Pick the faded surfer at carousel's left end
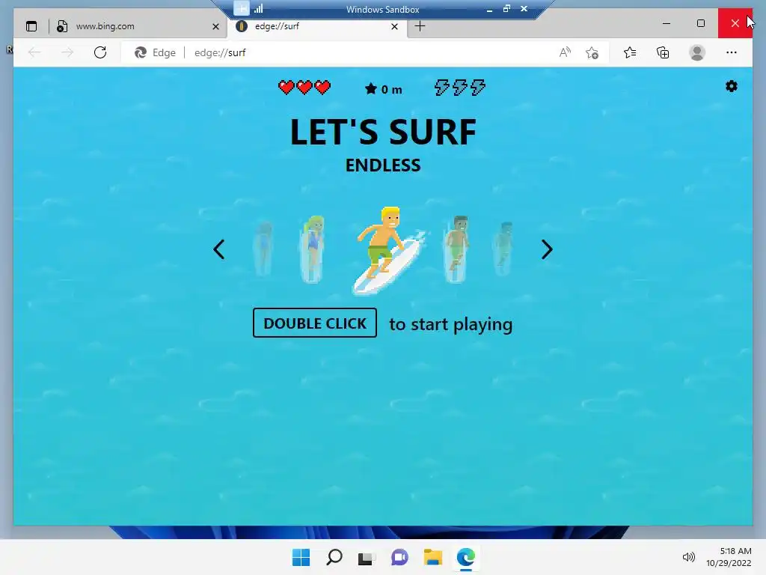 [264, 249]
